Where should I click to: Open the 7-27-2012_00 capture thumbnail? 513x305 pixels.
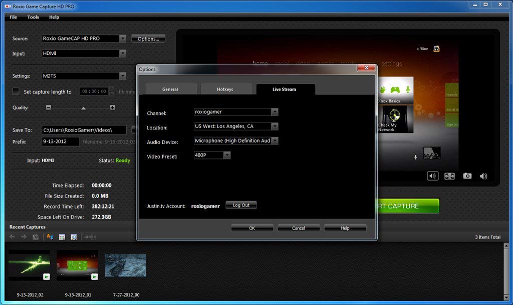click(125, 265)
